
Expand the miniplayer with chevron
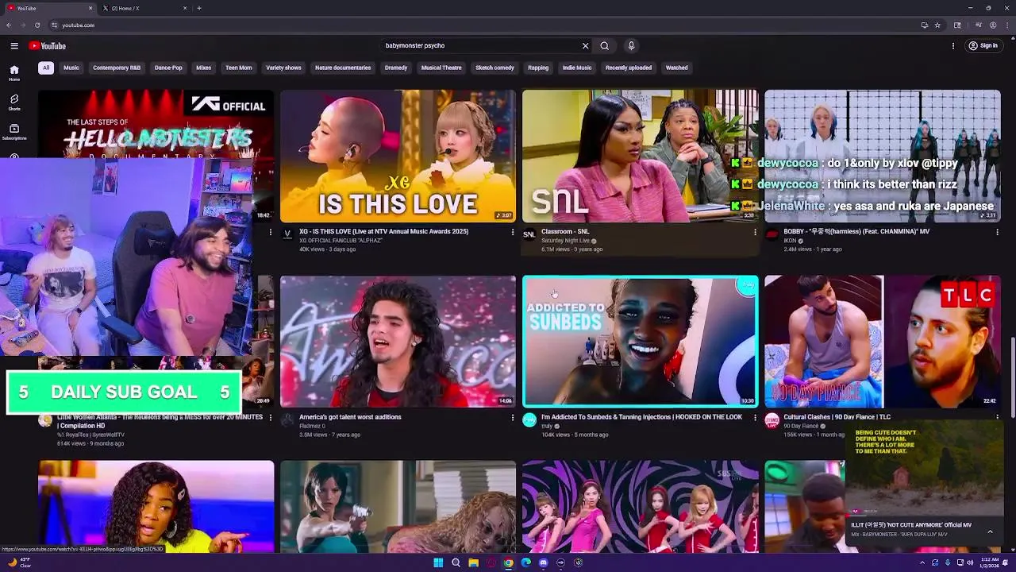(990, 531)
